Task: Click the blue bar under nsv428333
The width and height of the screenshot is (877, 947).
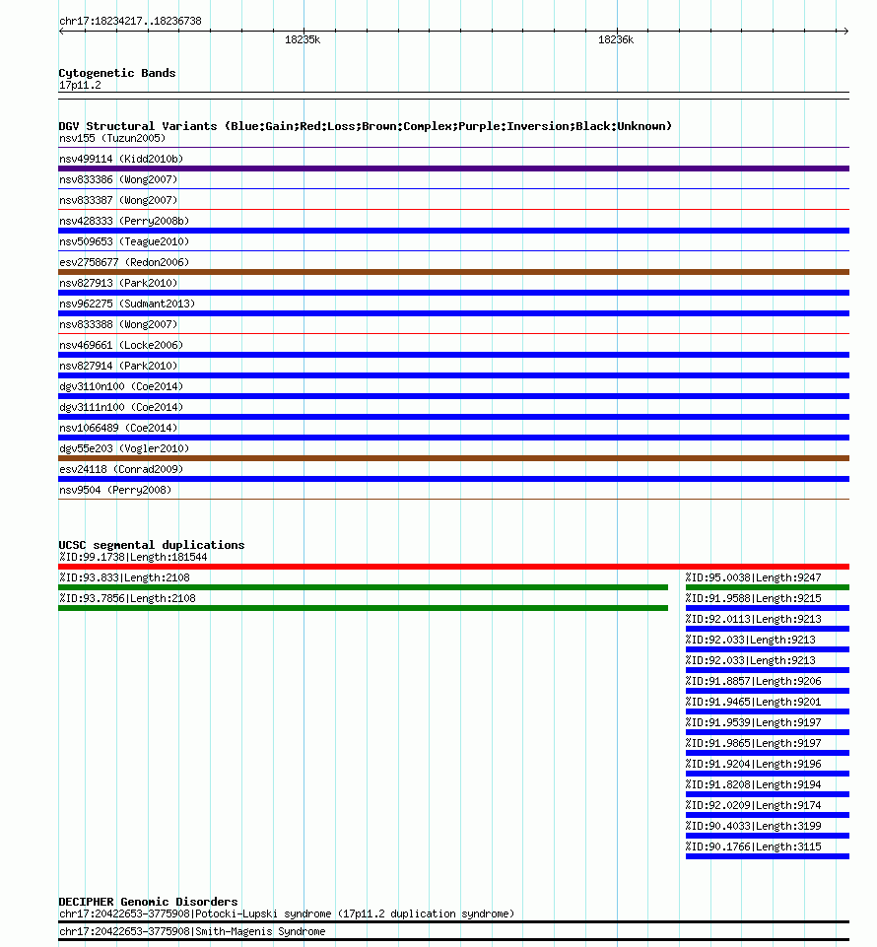Action: [x=453, y=231]
